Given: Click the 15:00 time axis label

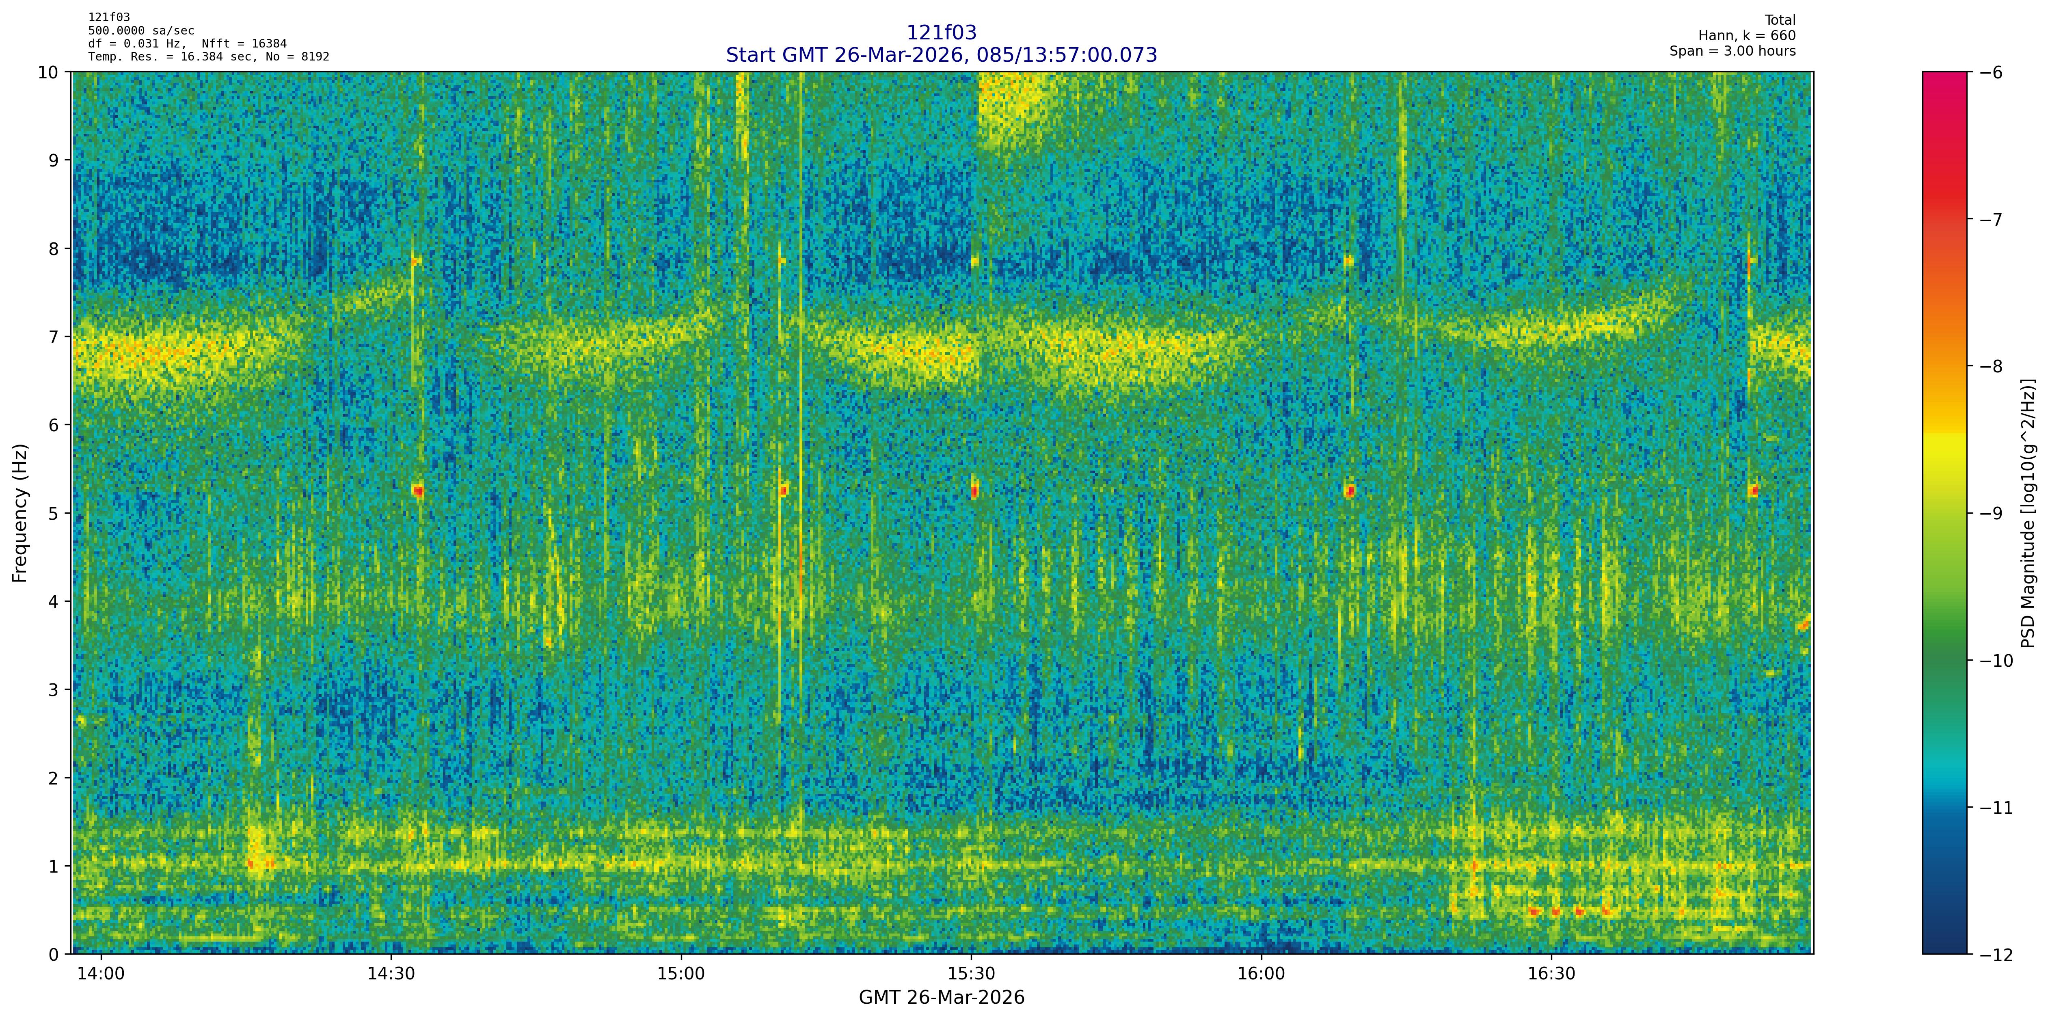Looking at the screenshot, I should coord(681,974).
